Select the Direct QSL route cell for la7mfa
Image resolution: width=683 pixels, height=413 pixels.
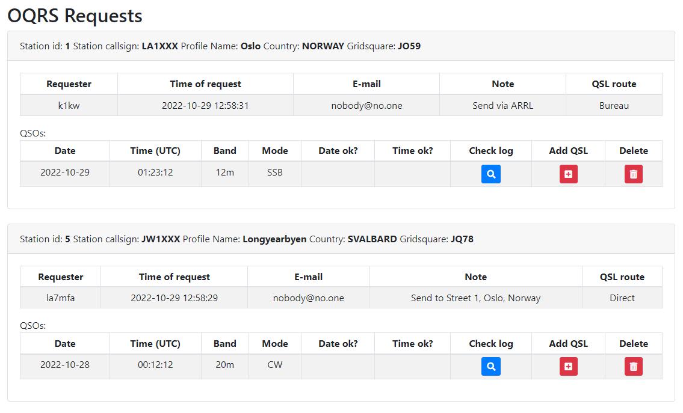[x=622, y=298]
